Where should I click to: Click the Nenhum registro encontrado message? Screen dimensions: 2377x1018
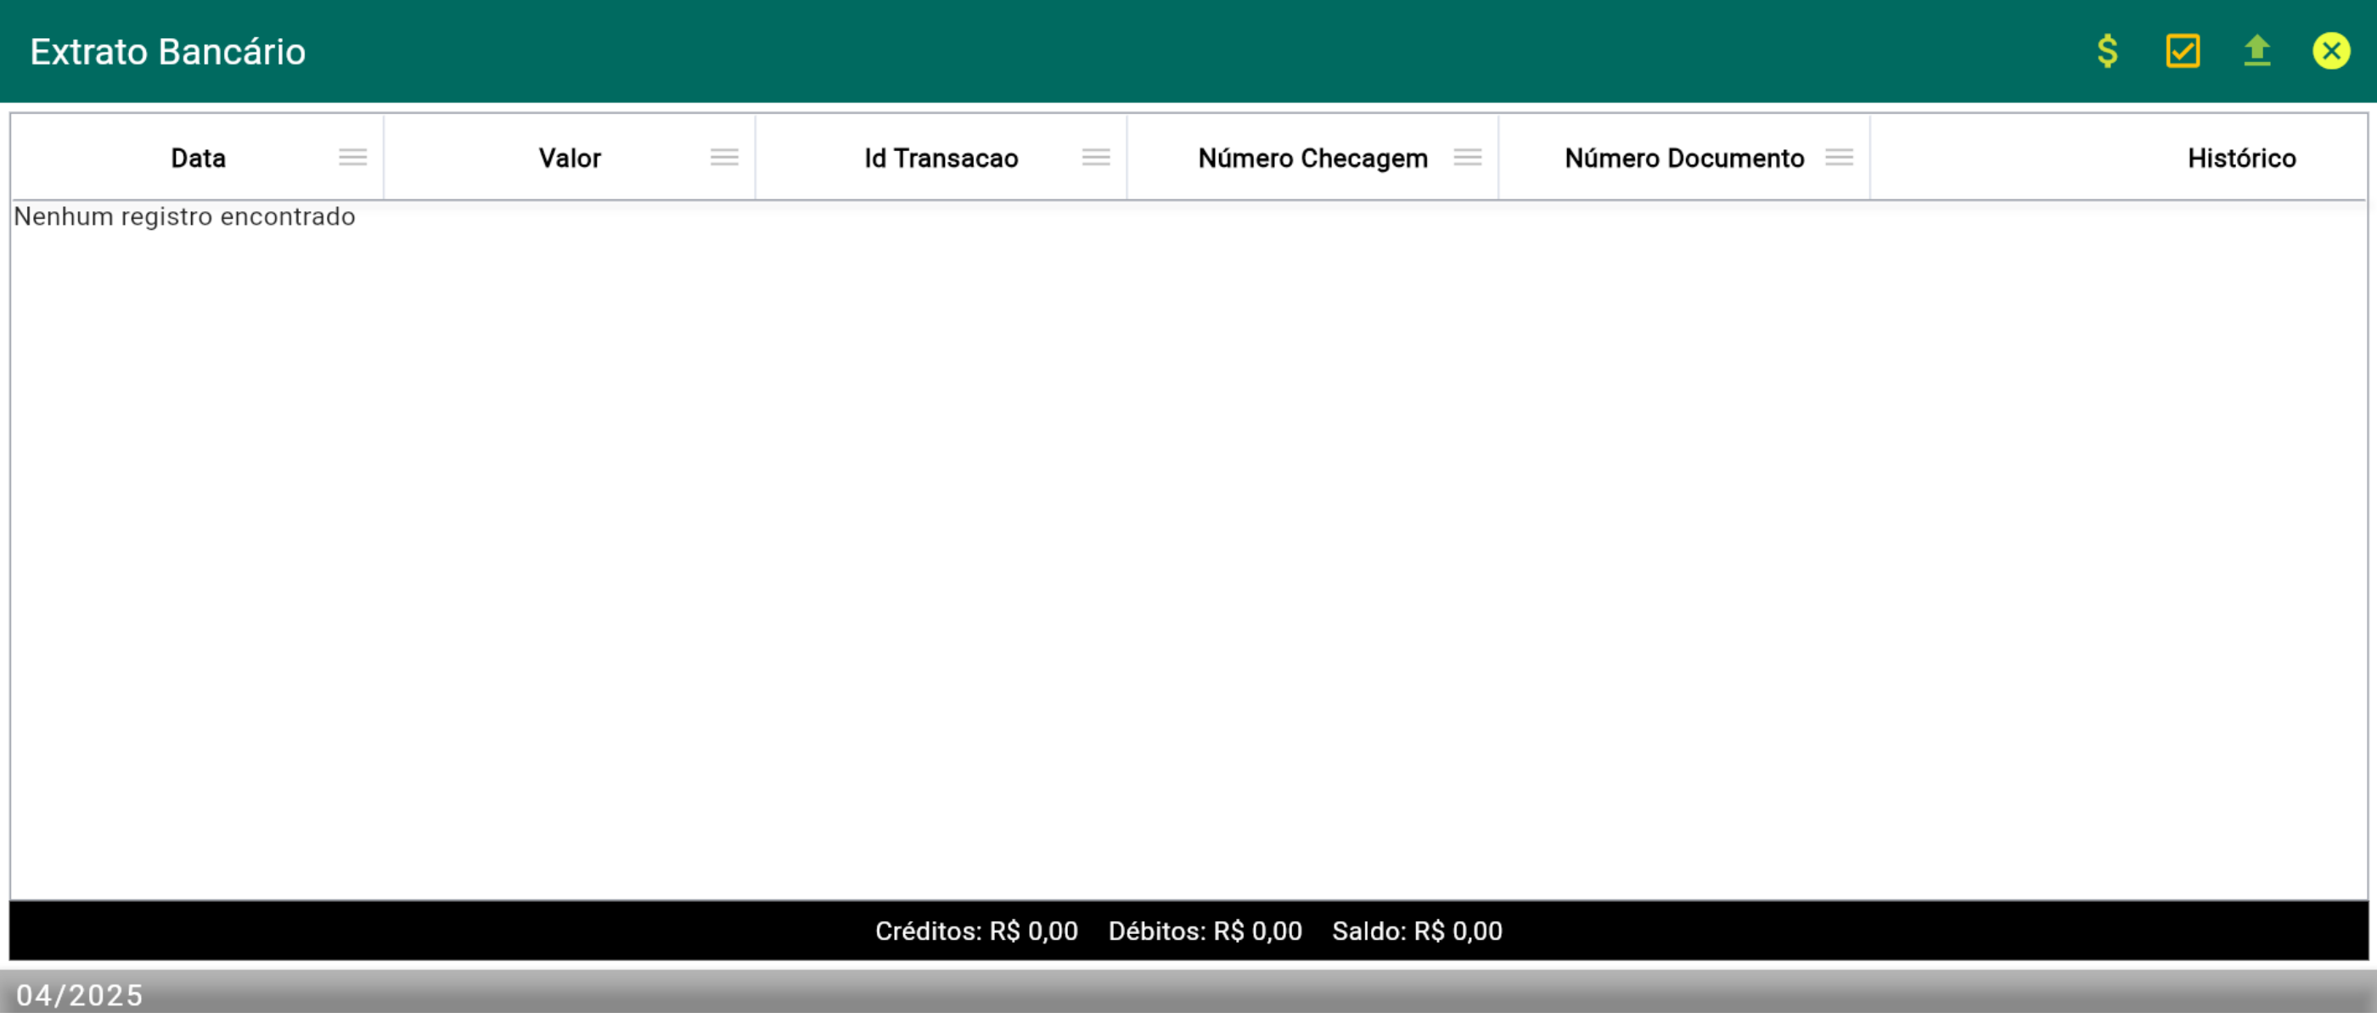click(x=184, y=216)
